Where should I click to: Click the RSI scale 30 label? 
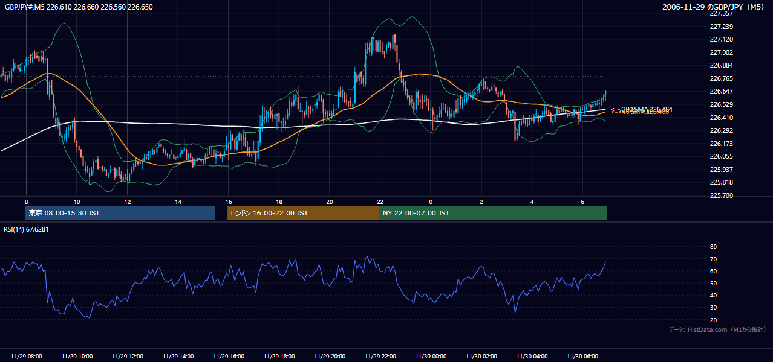pyautogui.click(x=713, y=308)
